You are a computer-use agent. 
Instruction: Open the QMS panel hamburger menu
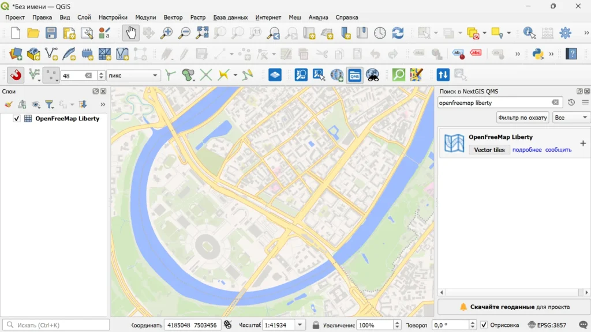pyautogui.click(x=585, y=103)
